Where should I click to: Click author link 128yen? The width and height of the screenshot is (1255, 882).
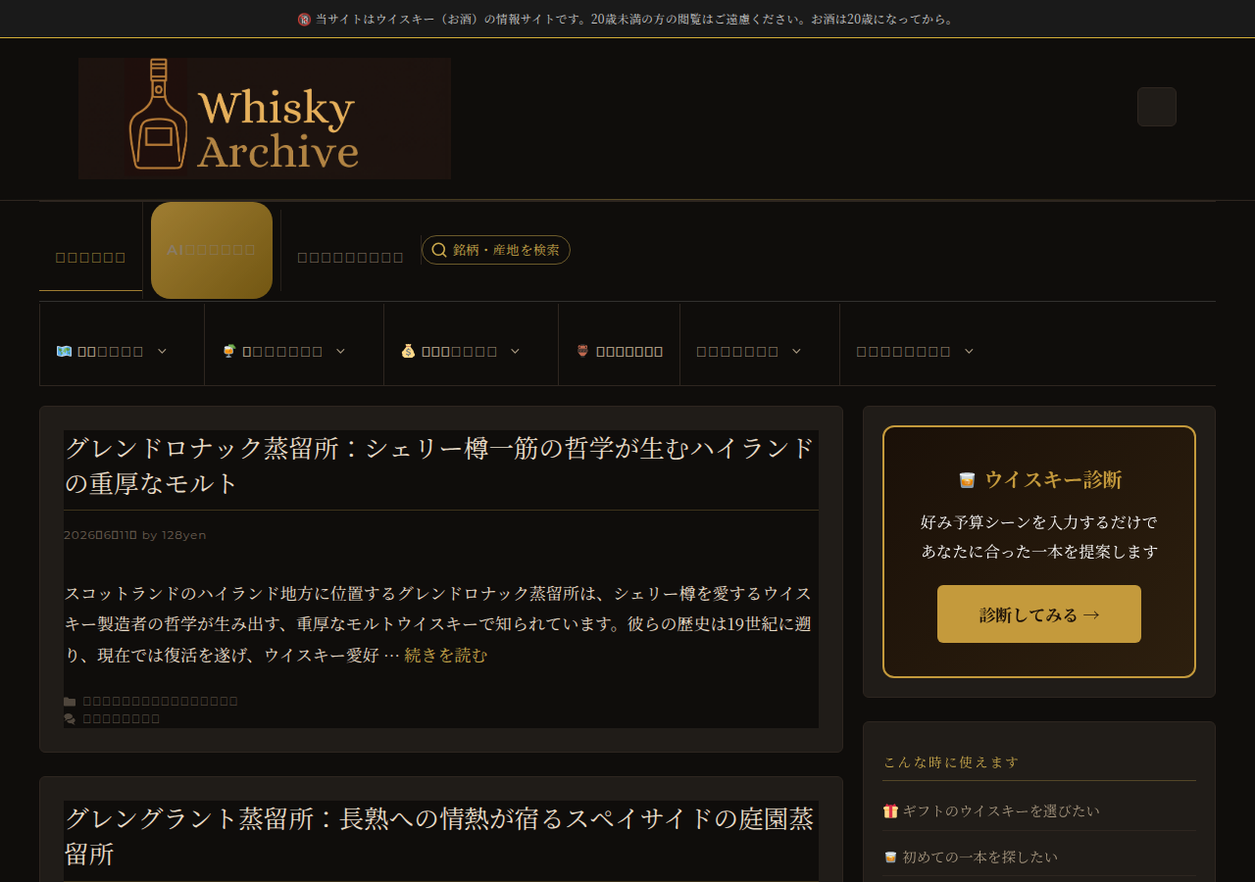pos(184,535)
